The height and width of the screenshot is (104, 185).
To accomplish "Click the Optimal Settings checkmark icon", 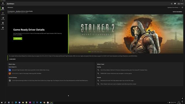I will (10, 81).
